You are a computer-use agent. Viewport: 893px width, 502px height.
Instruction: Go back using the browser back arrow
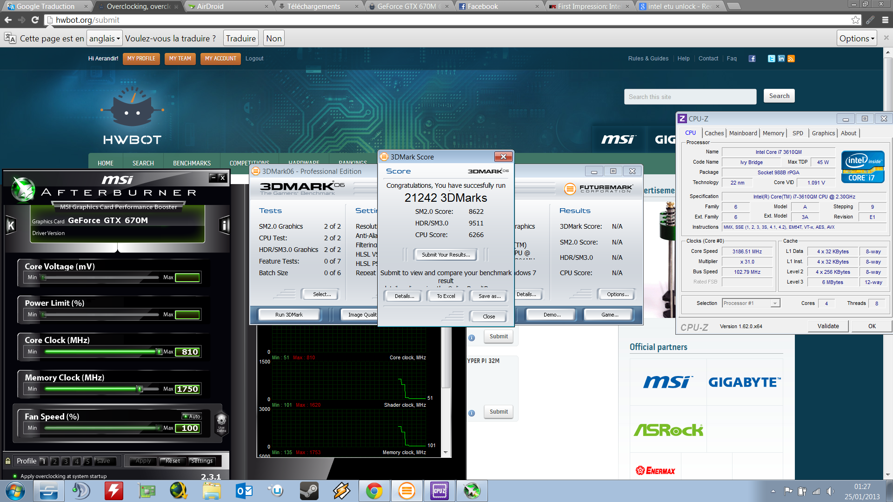pos(8,20)
